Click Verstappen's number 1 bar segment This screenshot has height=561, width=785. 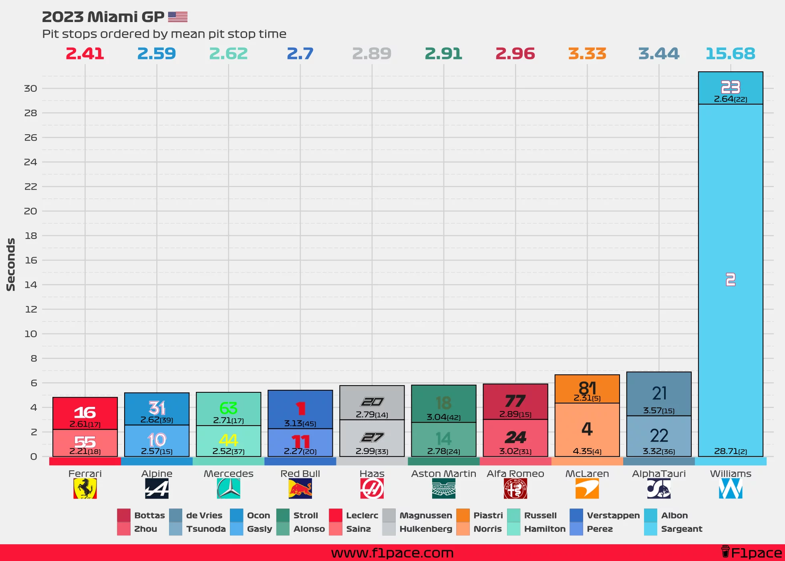(x=300, y=410)
